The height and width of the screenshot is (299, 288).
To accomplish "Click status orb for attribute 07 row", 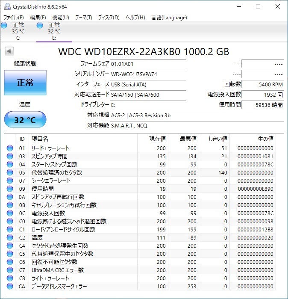I will (x=10, y=181).
